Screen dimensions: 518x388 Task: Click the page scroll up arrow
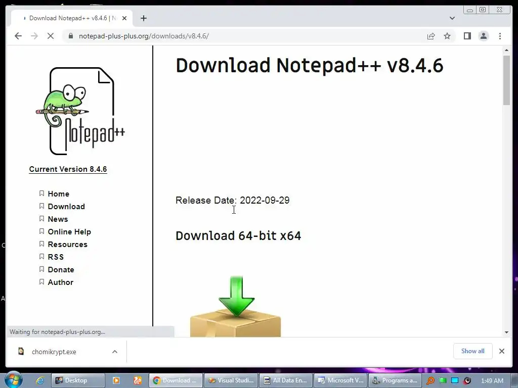click(x=506, y=50)
